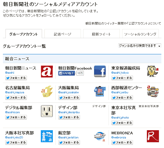The image size is (164, 148).
Task: Click the WEBRONZA account title
Action: 122,133
